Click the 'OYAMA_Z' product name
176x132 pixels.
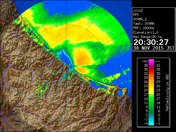pos(140,19)
